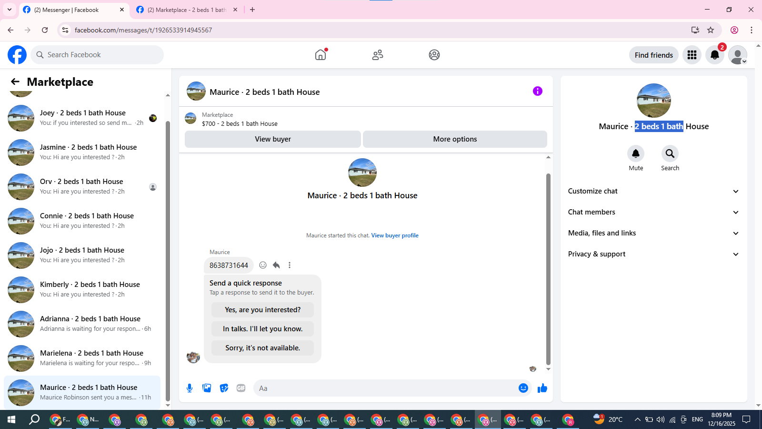
Task: Open Windows Start menu
Action: 11,419
